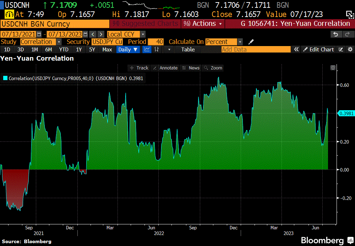
Task: Click the intraday sparkline mini chart
Action: tap(151, 5)
